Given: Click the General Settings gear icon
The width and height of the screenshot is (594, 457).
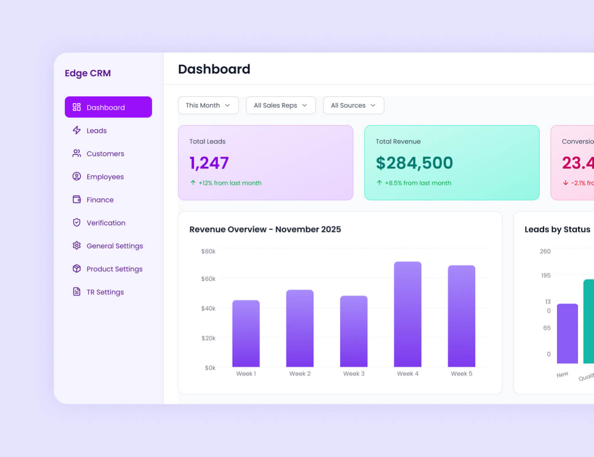Looking at the screenshot, I should point(77,246).
